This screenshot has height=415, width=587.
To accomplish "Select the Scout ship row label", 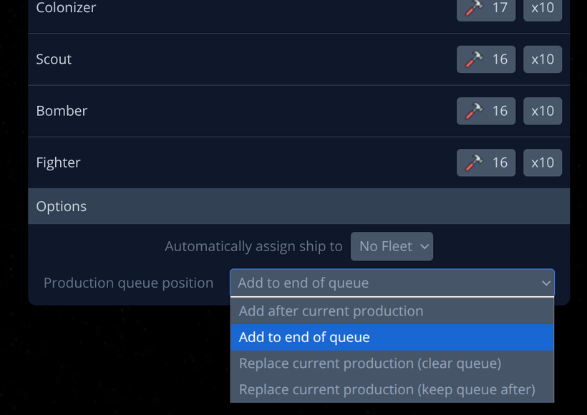I will coord(54,59).
